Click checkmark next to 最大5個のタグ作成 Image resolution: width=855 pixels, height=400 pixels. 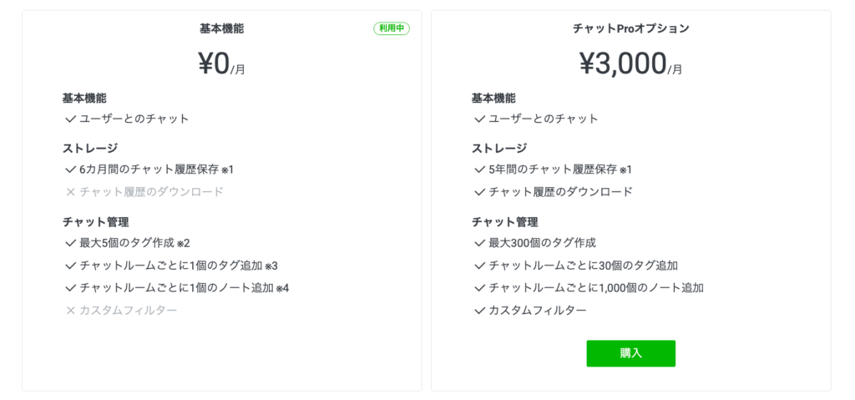[70, 243]
